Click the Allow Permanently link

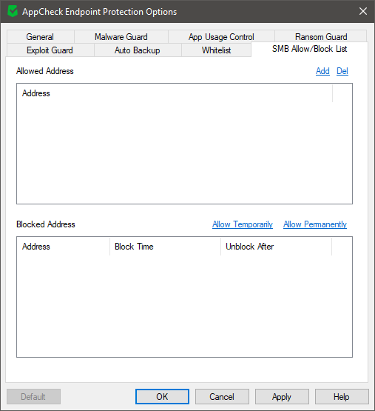pyautogui.click(x=315, y=224)
